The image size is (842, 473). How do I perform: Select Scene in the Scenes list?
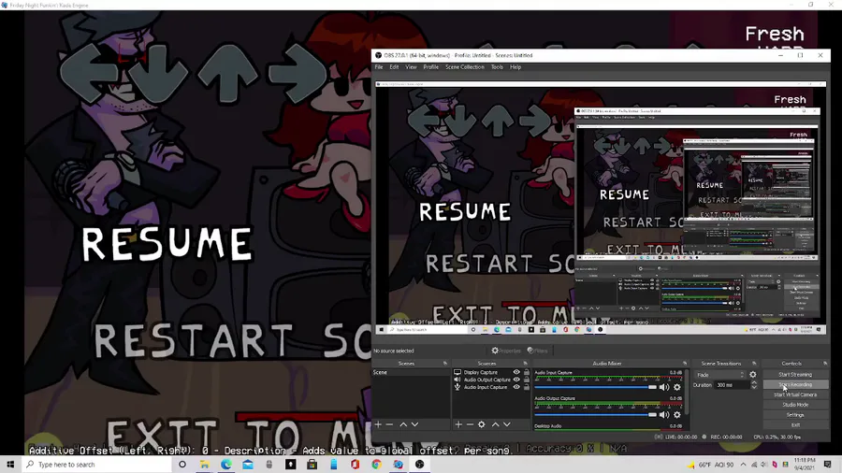411,372
